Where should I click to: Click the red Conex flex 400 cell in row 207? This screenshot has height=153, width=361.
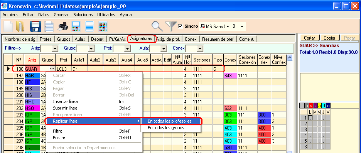pyautogui.click(x=264, y=141)
